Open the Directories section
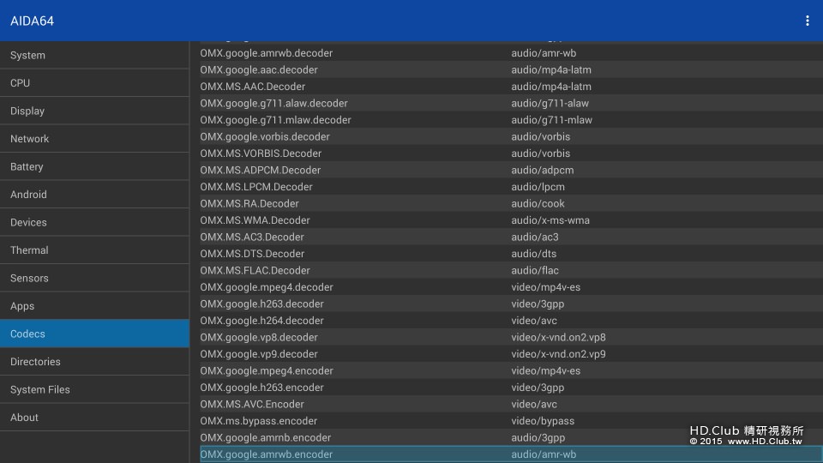The image size is (823, 463). coord(94,361)
